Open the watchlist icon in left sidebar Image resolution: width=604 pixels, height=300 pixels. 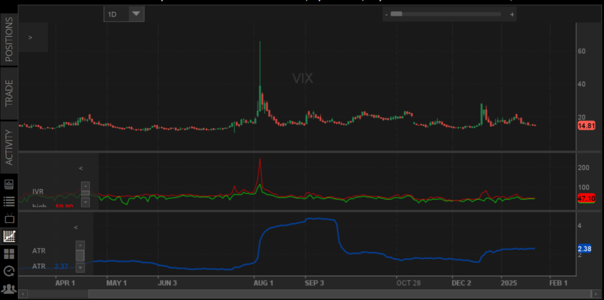pos(9,184)
